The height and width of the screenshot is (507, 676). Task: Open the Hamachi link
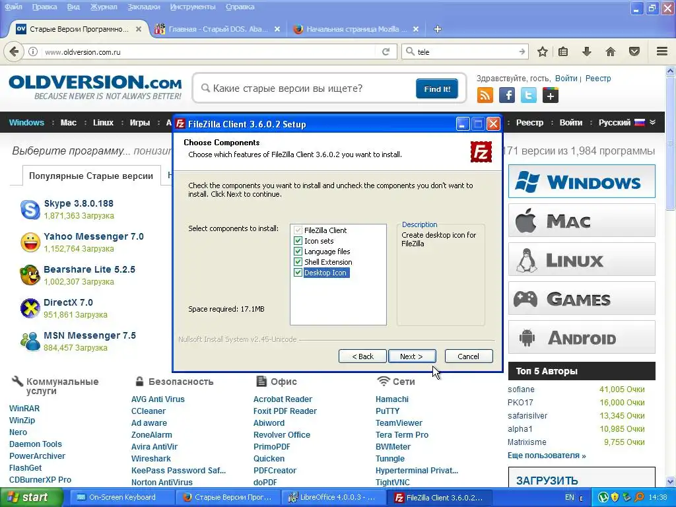pyautogui.click(x=392, y=399)
